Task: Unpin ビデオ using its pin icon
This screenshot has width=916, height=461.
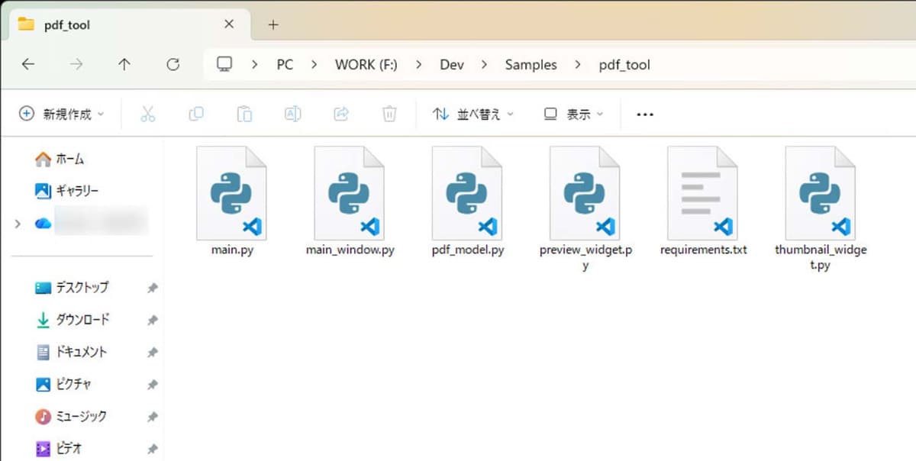Action: [152, 448]
